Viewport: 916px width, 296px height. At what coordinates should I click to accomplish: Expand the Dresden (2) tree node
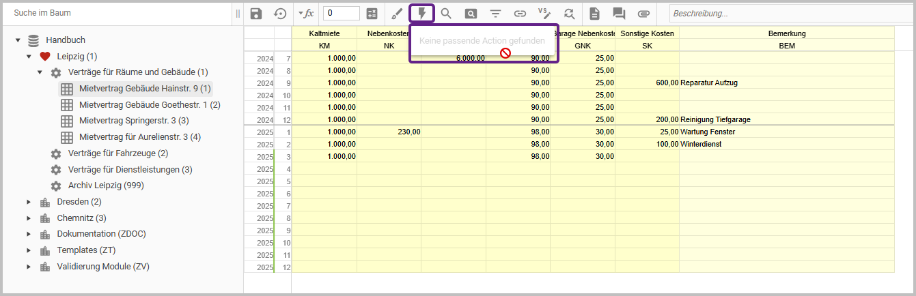pos(29,202)
